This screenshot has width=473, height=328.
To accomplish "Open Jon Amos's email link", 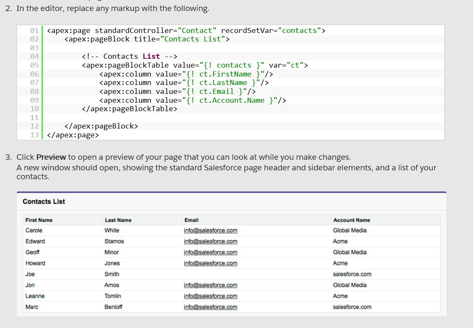I will [210, 285].
